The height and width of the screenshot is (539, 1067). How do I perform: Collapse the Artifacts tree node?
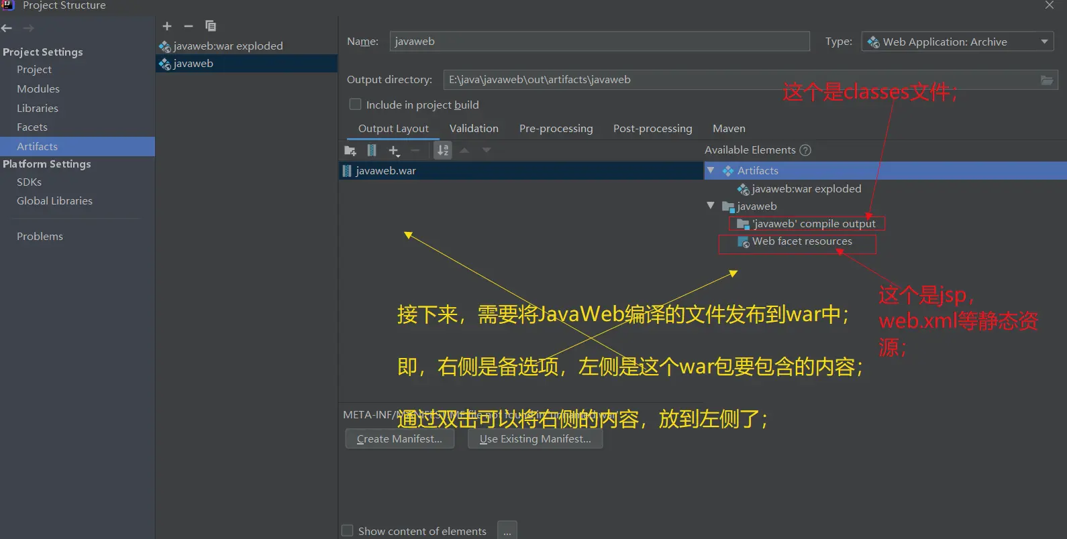[711, 171]
